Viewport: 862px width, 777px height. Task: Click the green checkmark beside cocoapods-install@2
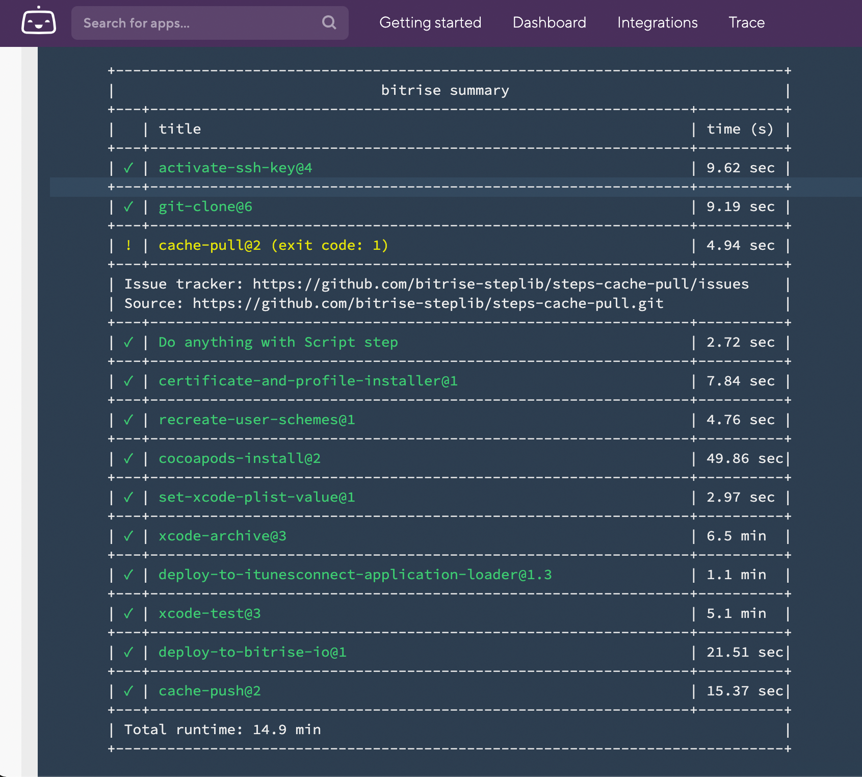tap(128, 458)
